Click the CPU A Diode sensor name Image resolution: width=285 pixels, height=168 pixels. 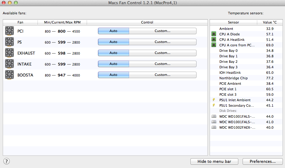click(229, 34)
